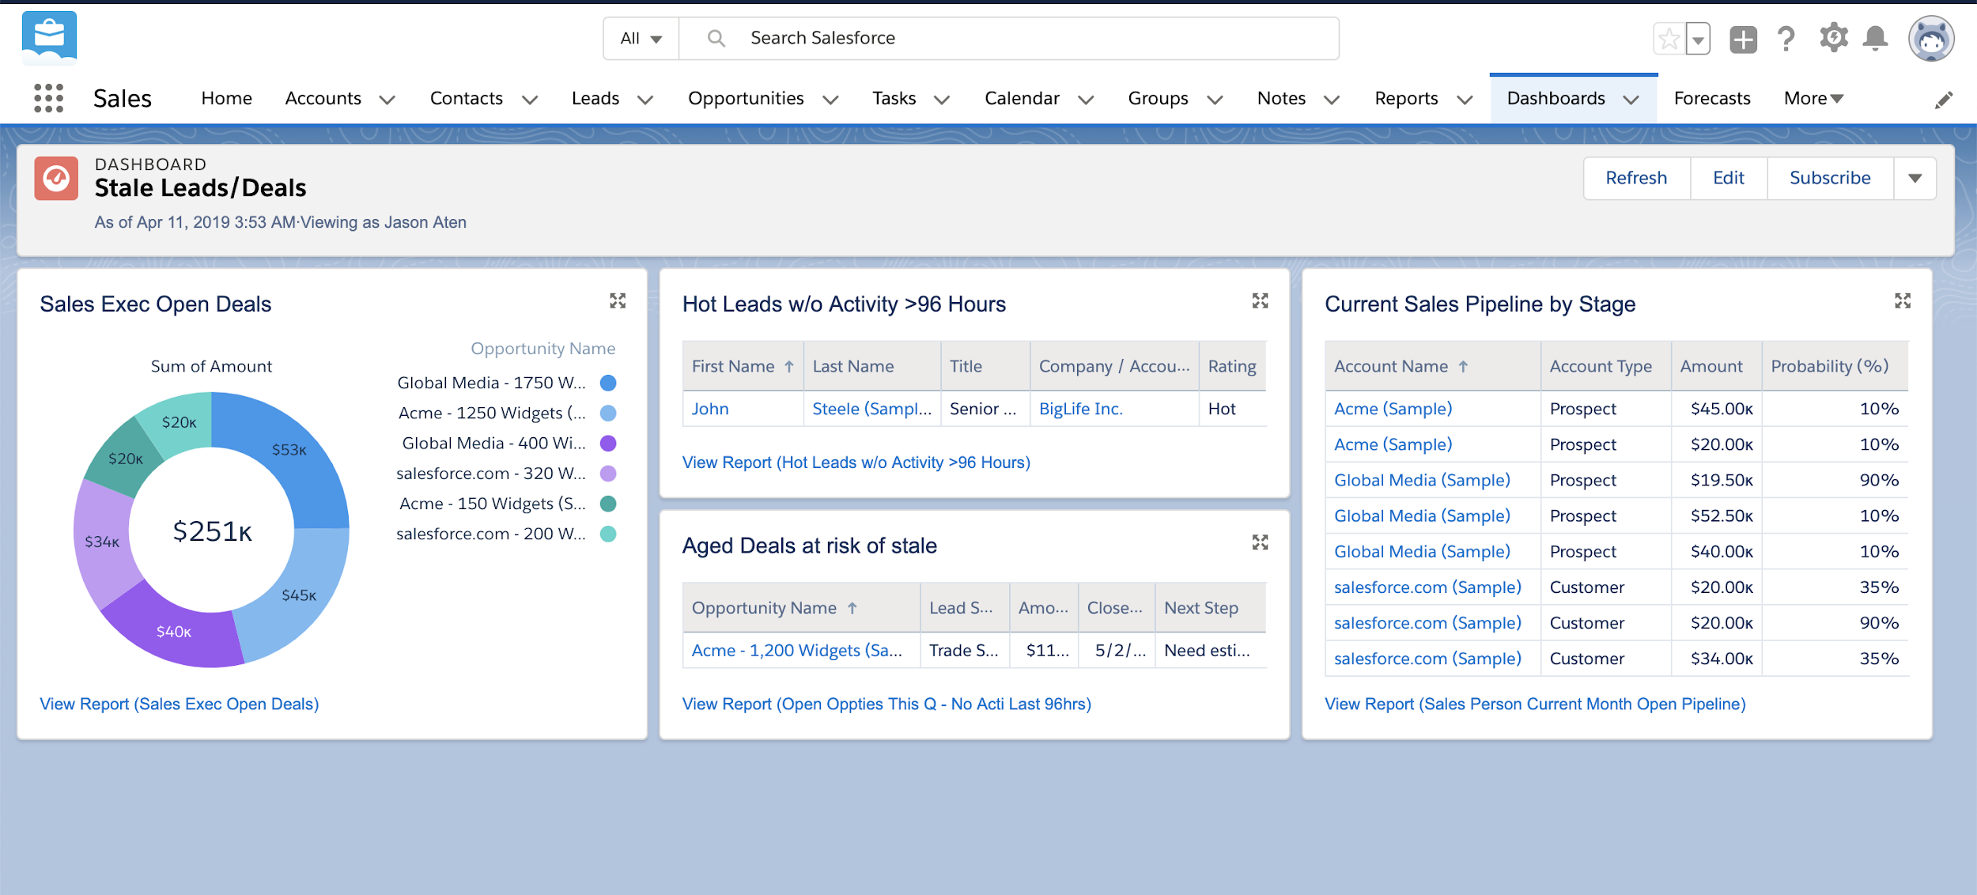This screenshot has width=1977, height=895.
Task: Expand the Calendar tab chevron
Action: pos(1086,100)
